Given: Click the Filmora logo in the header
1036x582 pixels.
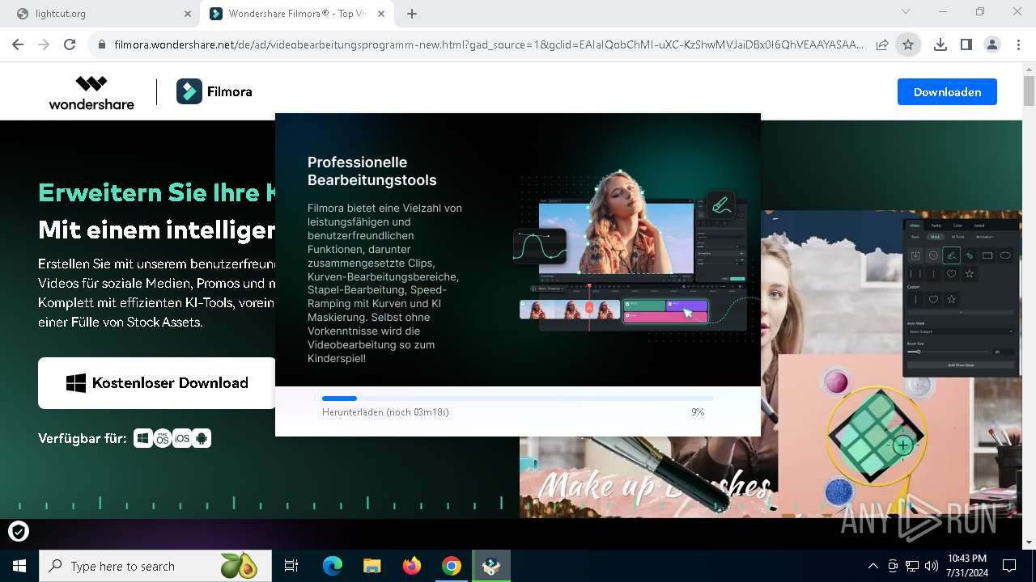Looking at the screenshot, I should click(x=214, y=92).
